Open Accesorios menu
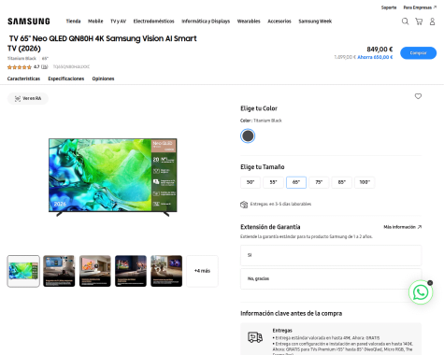Viewport: 444px width, 355px height. click(x=279, y=21)
